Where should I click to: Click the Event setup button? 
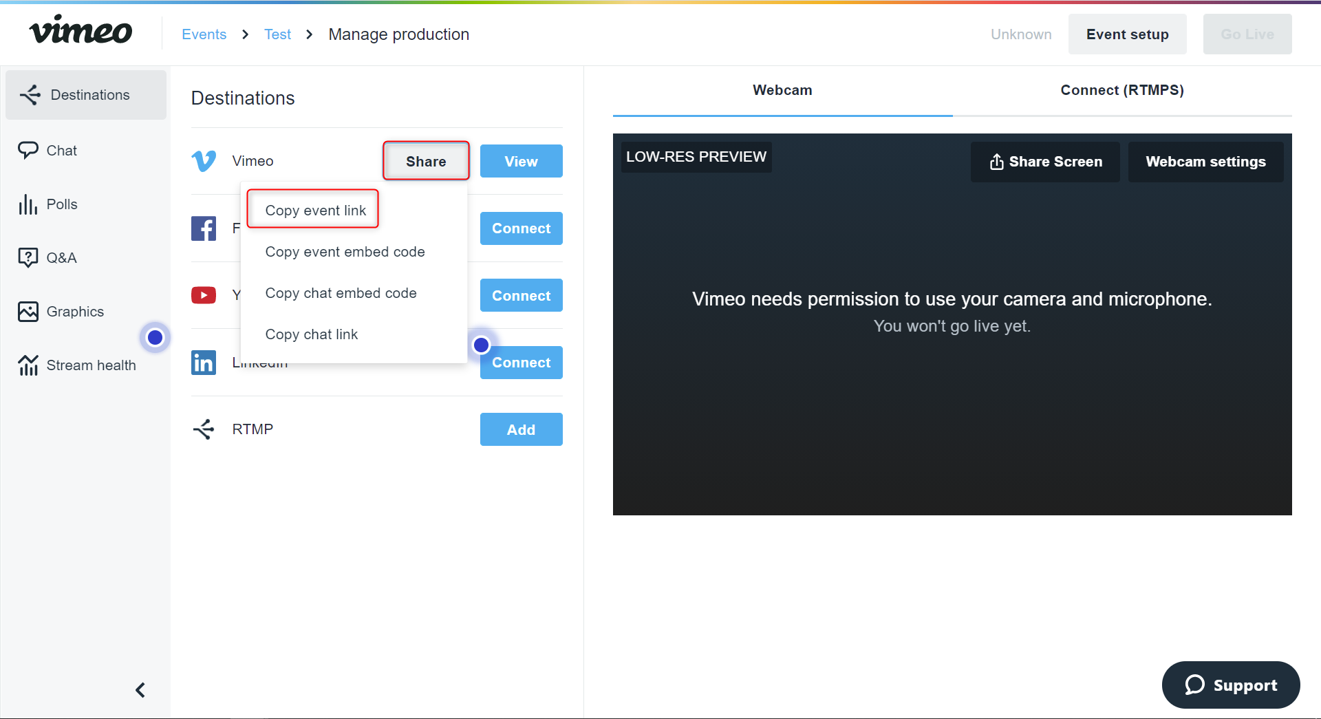pyautogui.click(x=1127, y=34)
